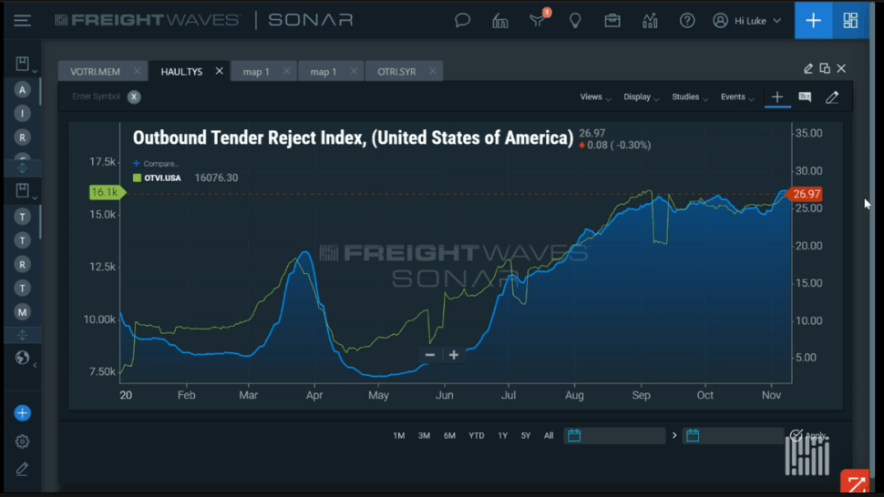Open the map pin location icon

tap(575, 21)
